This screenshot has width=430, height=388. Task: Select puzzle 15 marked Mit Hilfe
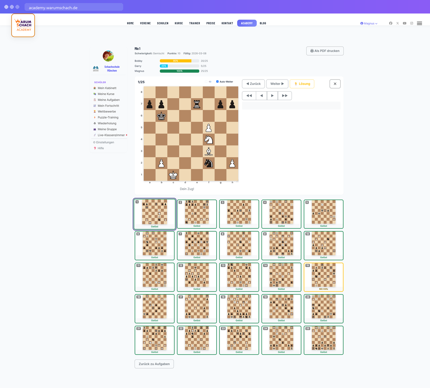tap(323, 277)
